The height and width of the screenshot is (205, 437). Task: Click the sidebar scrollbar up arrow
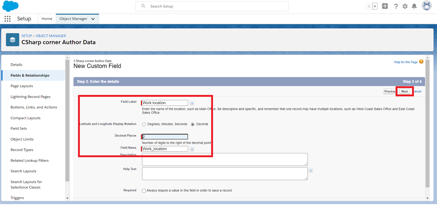click(x=67, y=58)
